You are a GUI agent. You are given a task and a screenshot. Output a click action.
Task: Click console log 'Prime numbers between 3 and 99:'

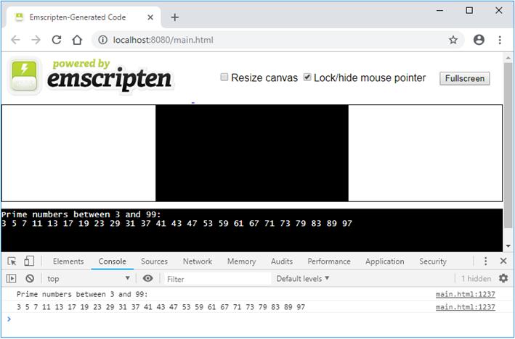82,294
